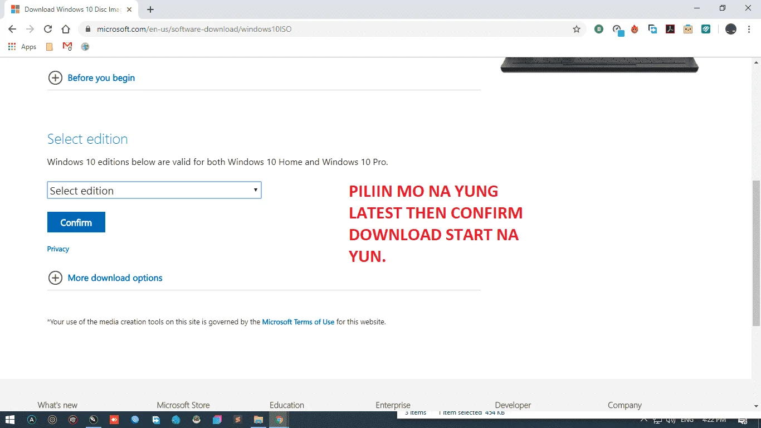
Task: Open the Privacy link
Action: coord(58,249)
